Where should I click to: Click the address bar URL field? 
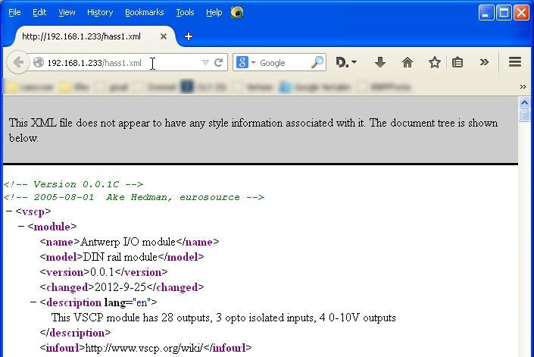[114, 63]
